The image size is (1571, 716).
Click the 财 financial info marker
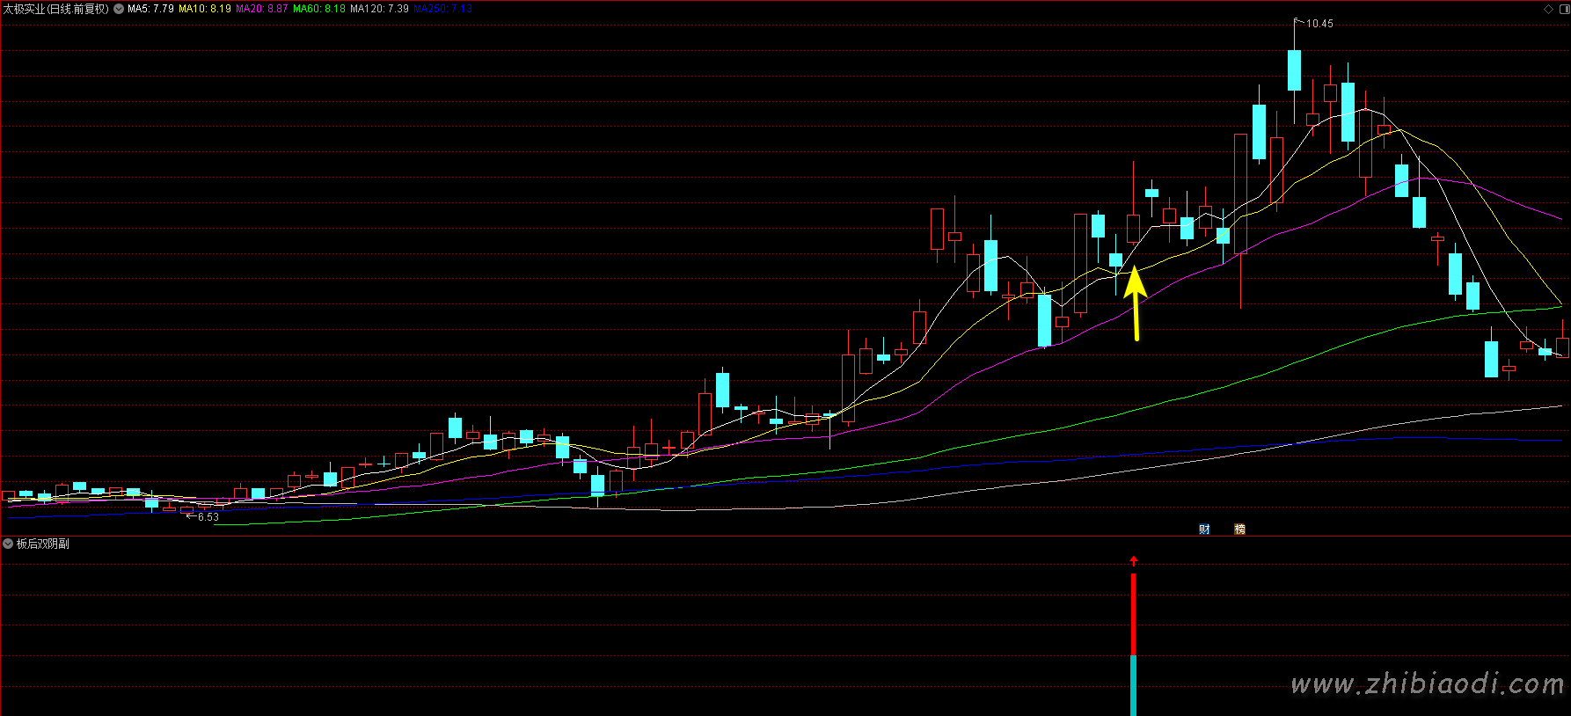point(1204,529)
